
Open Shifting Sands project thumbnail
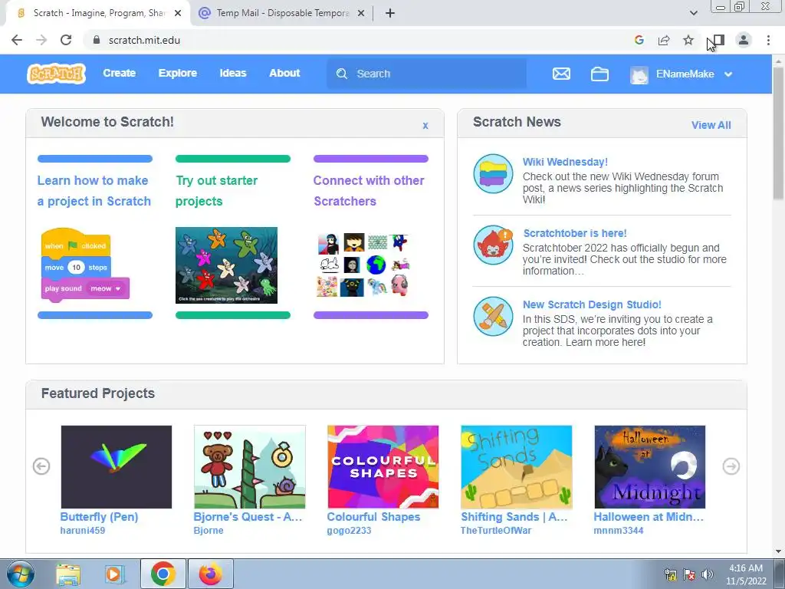516,467
